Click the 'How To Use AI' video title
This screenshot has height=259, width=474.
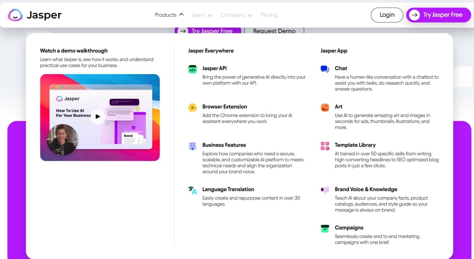click(x=73, y=113)
